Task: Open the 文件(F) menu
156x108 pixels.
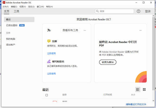Action: [x=5, y=7]
